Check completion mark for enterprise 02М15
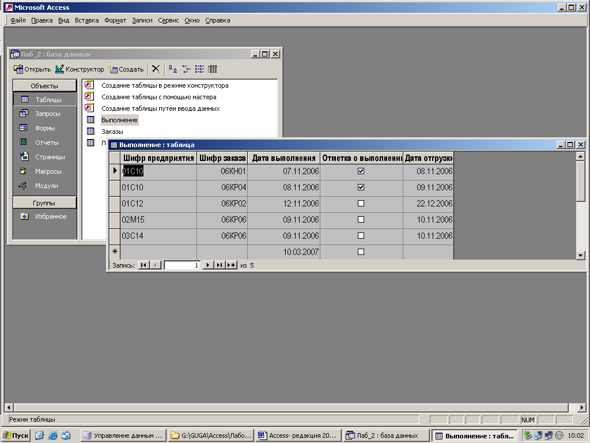 pos(361,220)
